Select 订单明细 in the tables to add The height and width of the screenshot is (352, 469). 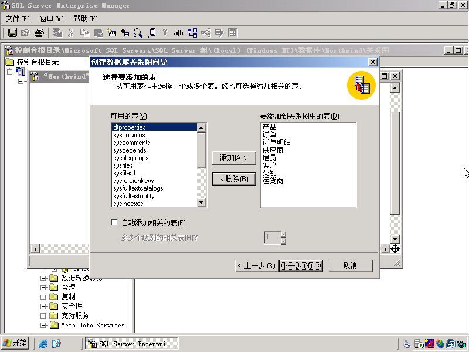308,143
